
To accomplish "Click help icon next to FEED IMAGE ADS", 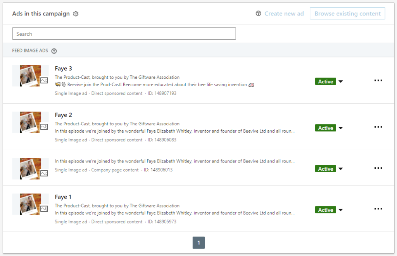I will (54, 51).
